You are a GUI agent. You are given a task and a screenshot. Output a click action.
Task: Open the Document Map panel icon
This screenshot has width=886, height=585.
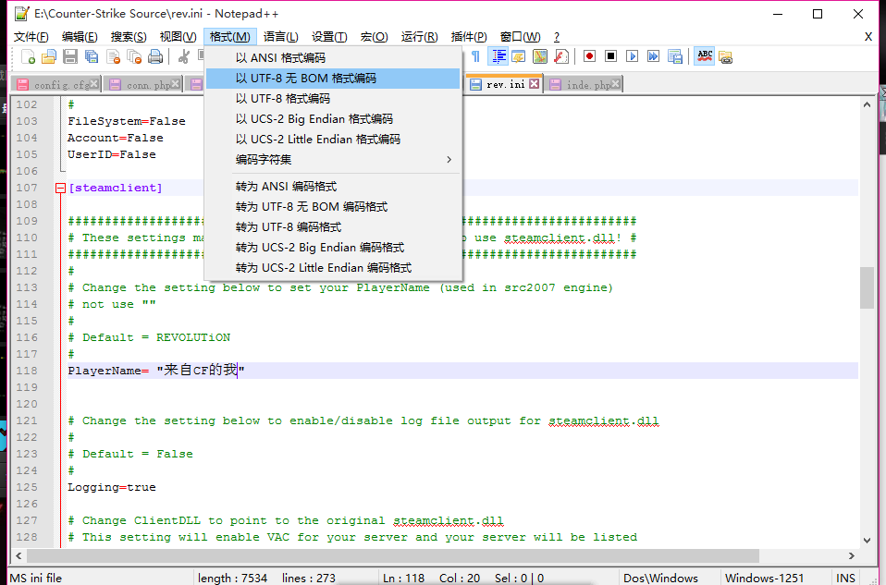click(539, 56)
